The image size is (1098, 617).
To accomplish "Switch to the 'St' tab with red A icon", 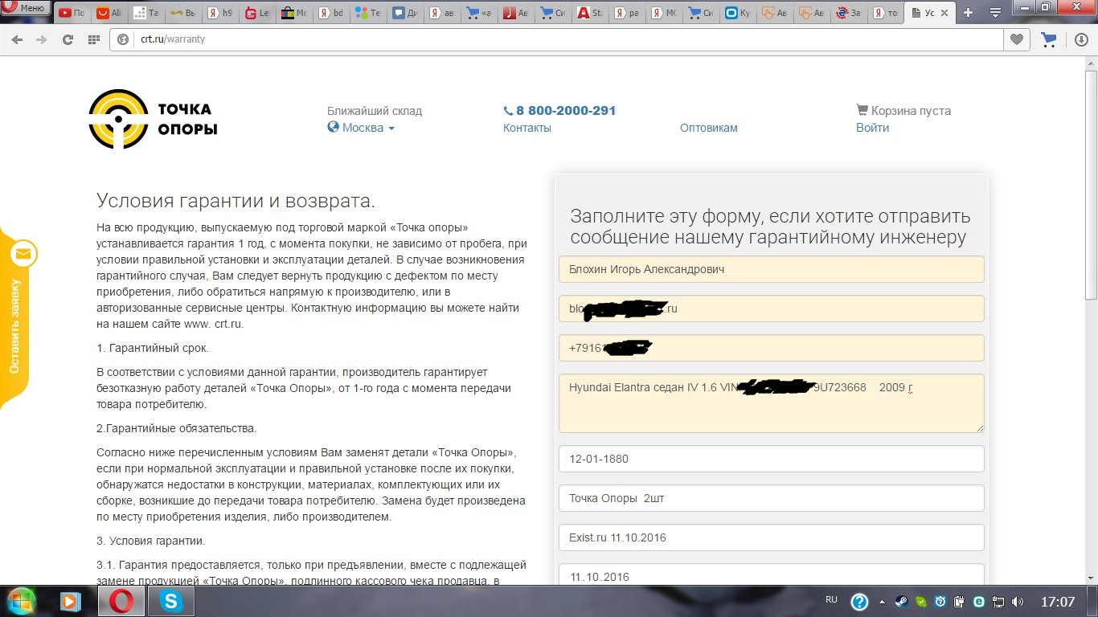I will [590, 13].
